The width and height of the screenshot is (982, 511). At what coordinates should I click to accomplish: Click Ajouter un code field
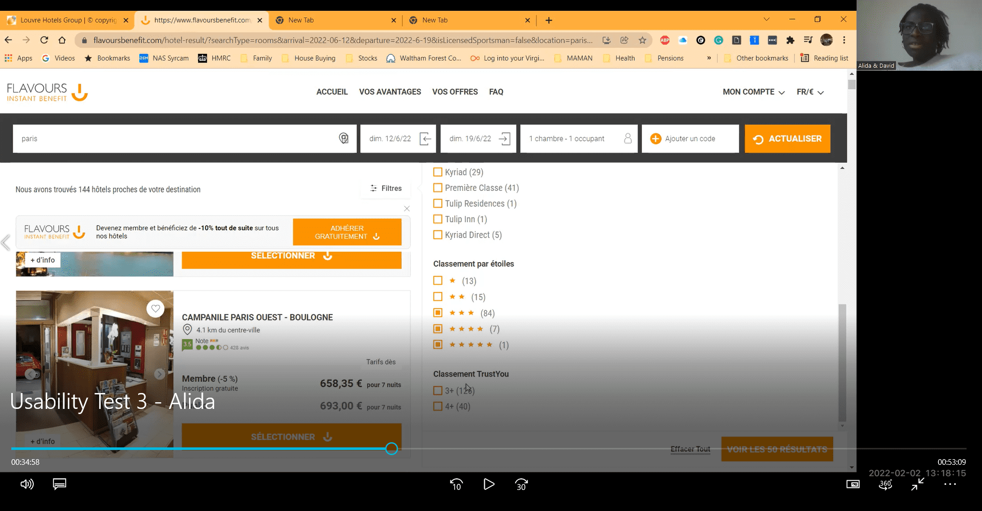[x=690, y=139]
